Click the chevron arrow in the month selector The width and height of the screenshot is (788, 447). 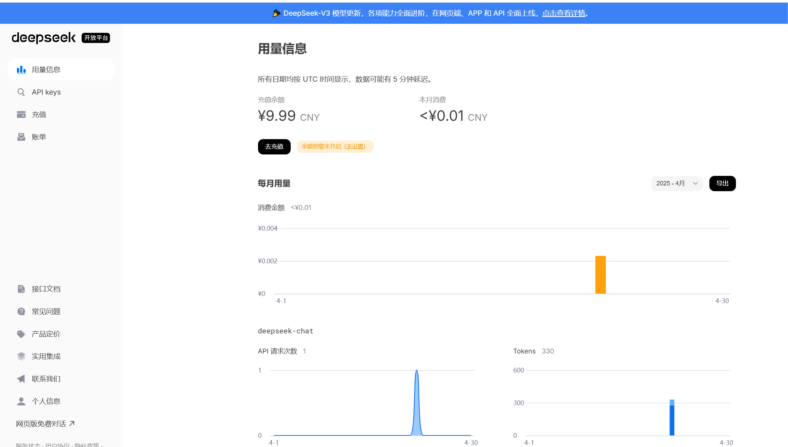click(x=695, y=183)
